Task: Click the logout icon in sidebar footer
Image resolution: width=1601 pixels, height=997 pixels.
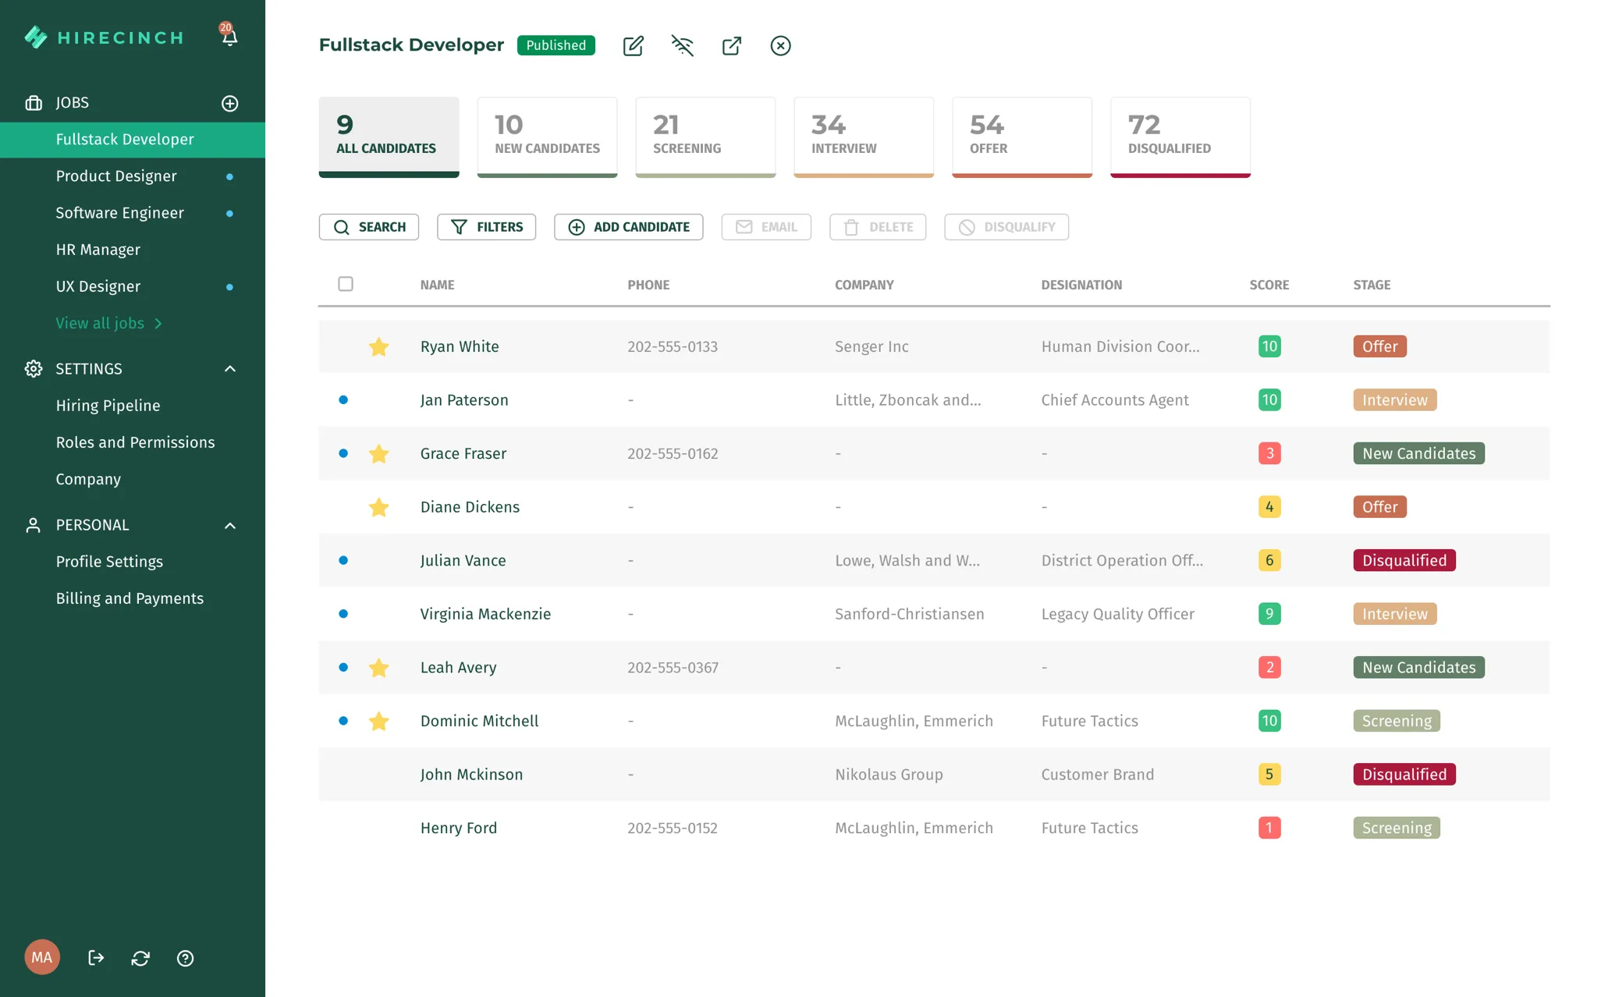Action: point(96,958)
